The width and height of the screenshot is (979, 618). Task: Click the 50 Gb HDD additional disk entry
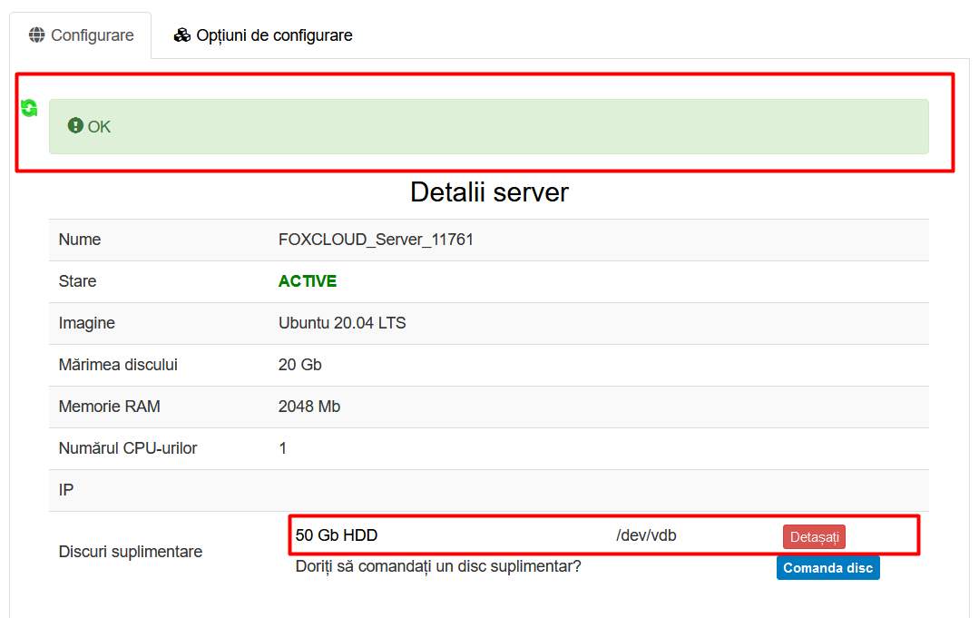click(x=336, y=535)
